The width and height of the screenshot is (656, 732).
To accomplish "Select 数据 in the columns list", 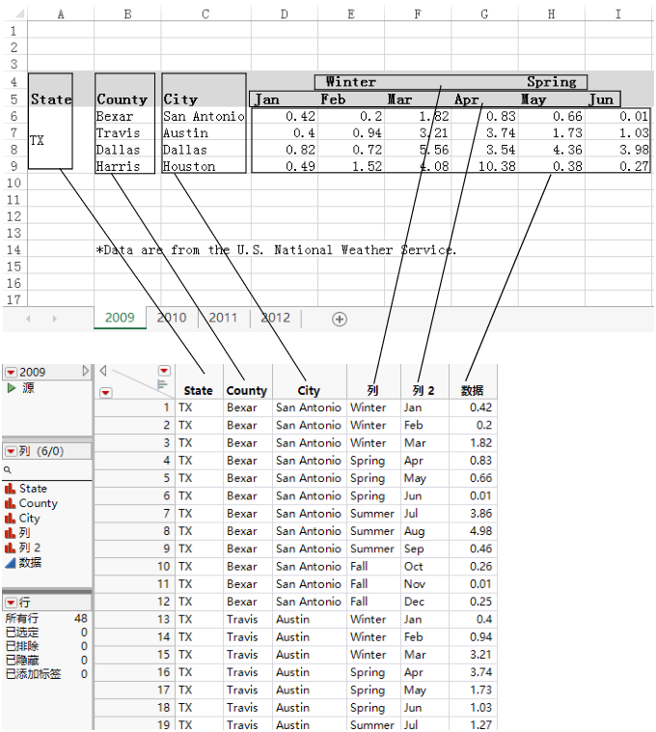I will tap(30, 563).
